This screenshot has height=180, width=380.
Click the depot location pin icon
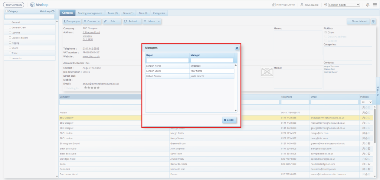[325, 4]
